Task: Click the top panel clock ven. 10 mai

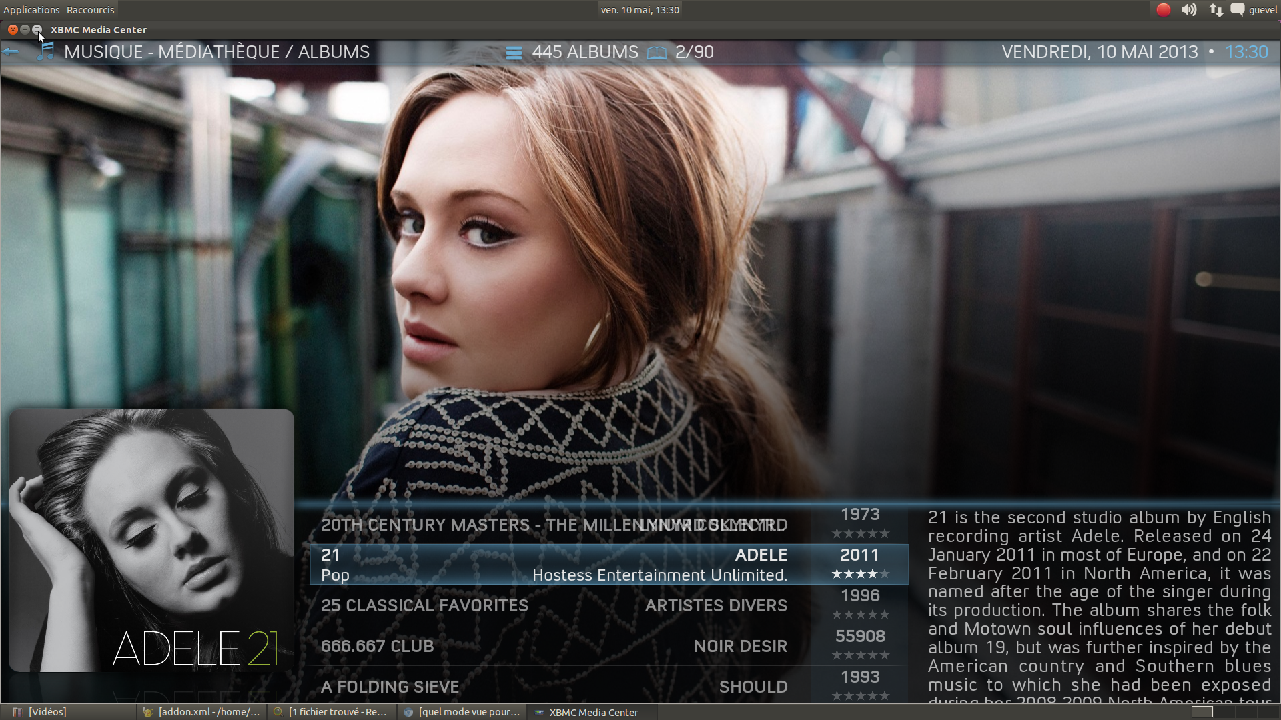Action: [x=640, y=10]
